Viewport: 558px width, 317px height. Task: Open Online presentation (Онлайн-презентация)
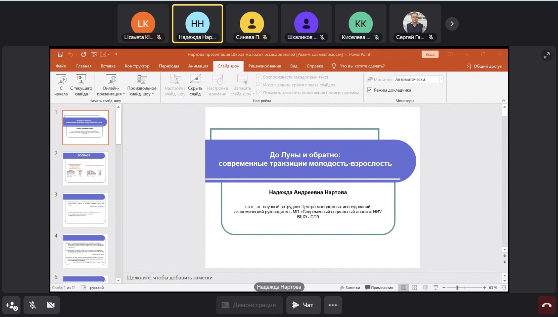click(x=110, y=85)
